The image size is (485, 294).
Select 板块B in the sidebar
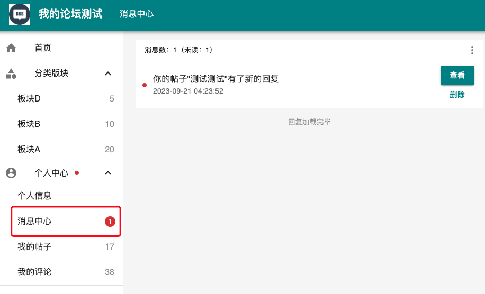(29, 124)
